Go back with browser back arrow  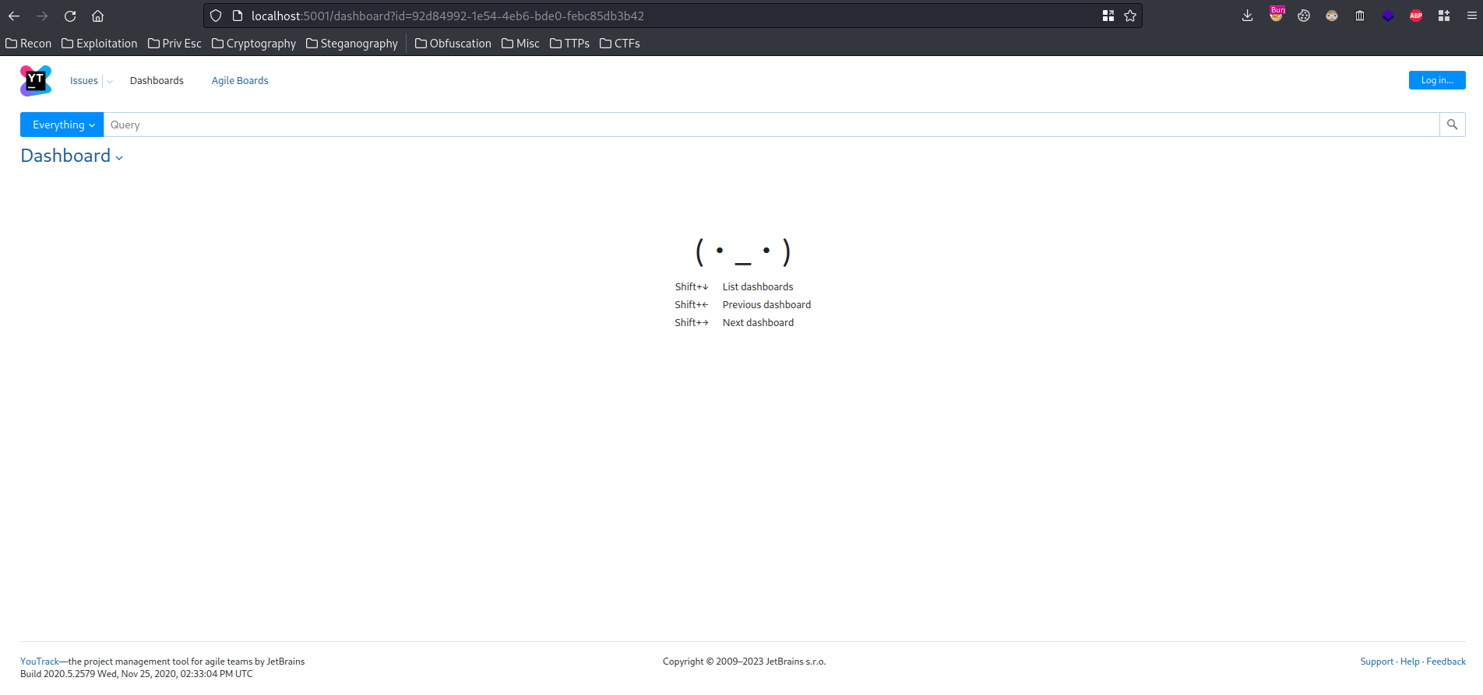14,16
